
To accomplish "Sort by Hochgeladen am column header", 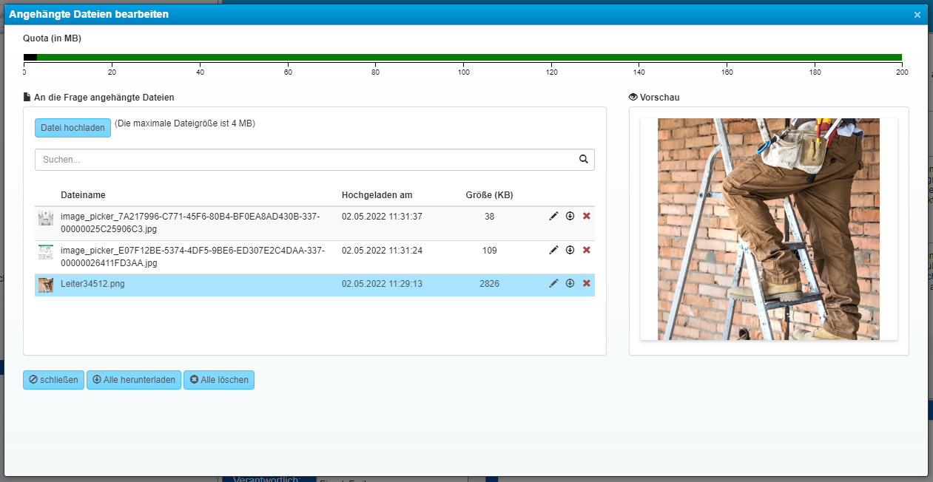I will (377, 195).
